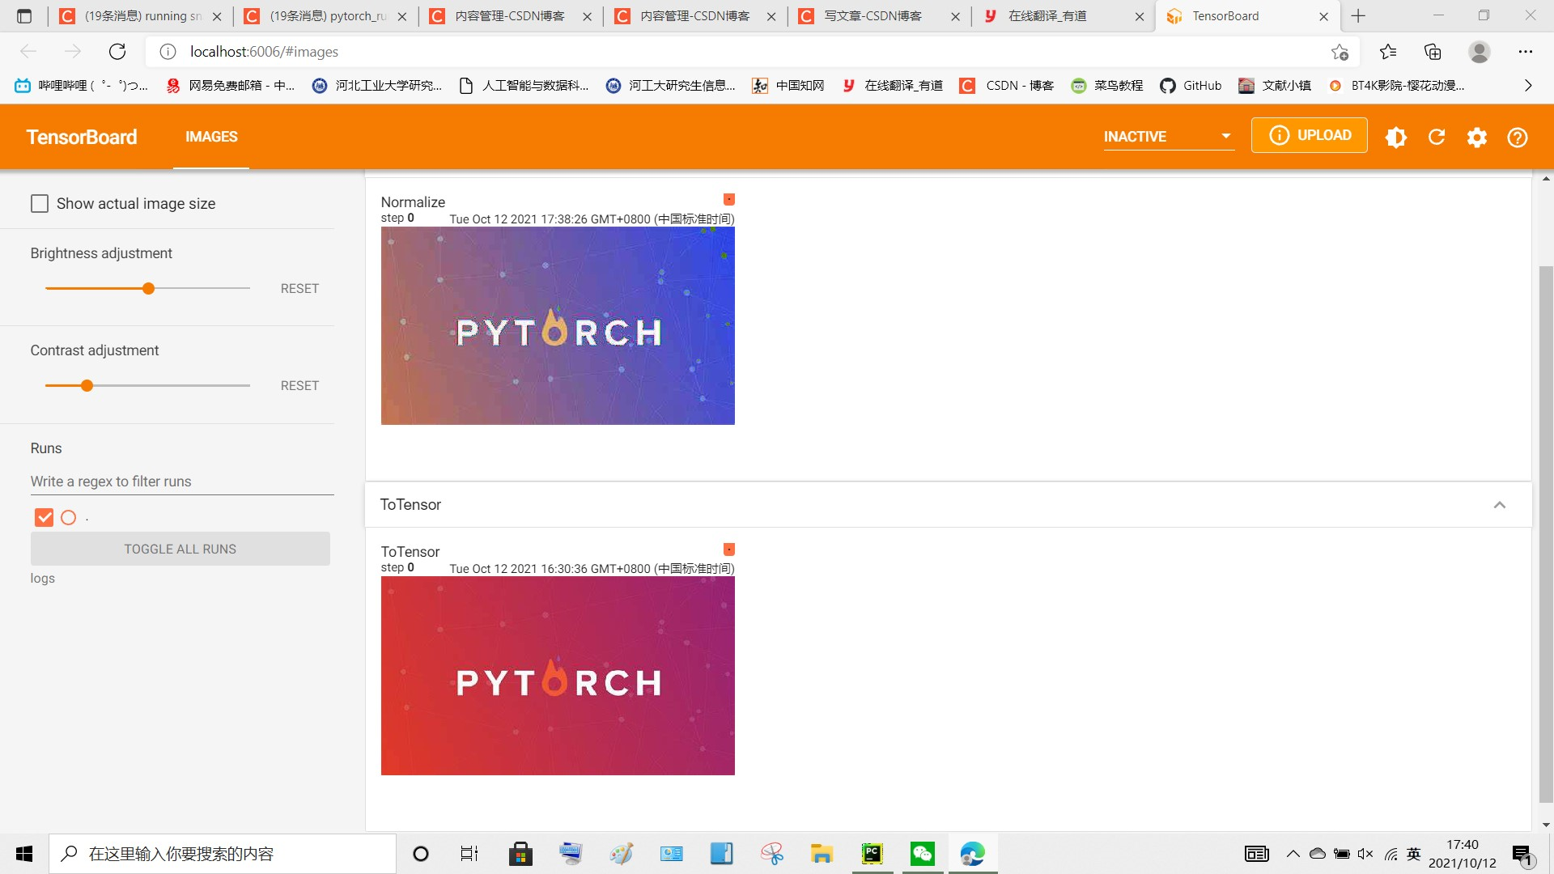The image size is (1554, 874).
Task: Toggle TensorBoard dark mode theme icon
Action: (x=1396, y=137)
